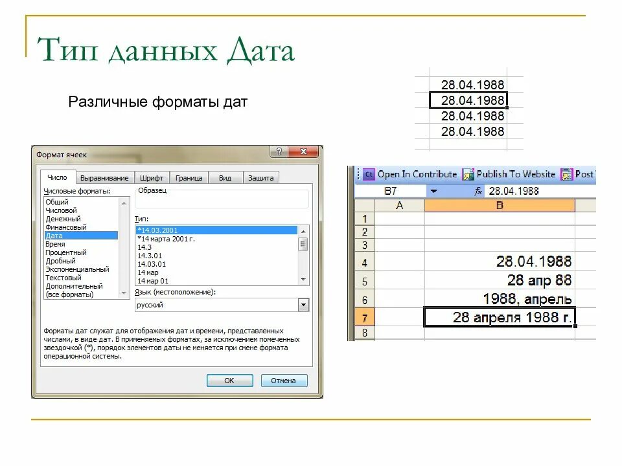Click scroll up arrow in Числовые форматы list
The height and width of the screenshot is (466, 622).
(124, 203)
